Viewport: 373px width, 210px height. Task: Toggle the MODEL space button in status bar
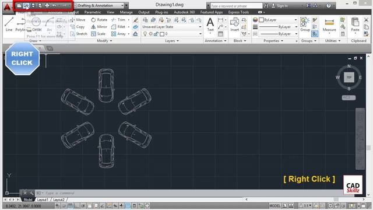coord(275,206)
